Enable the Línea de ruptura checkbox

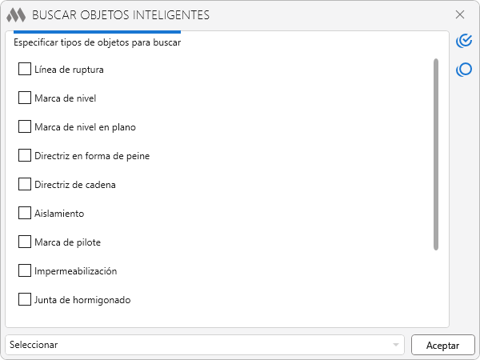[x=24, y=70]
